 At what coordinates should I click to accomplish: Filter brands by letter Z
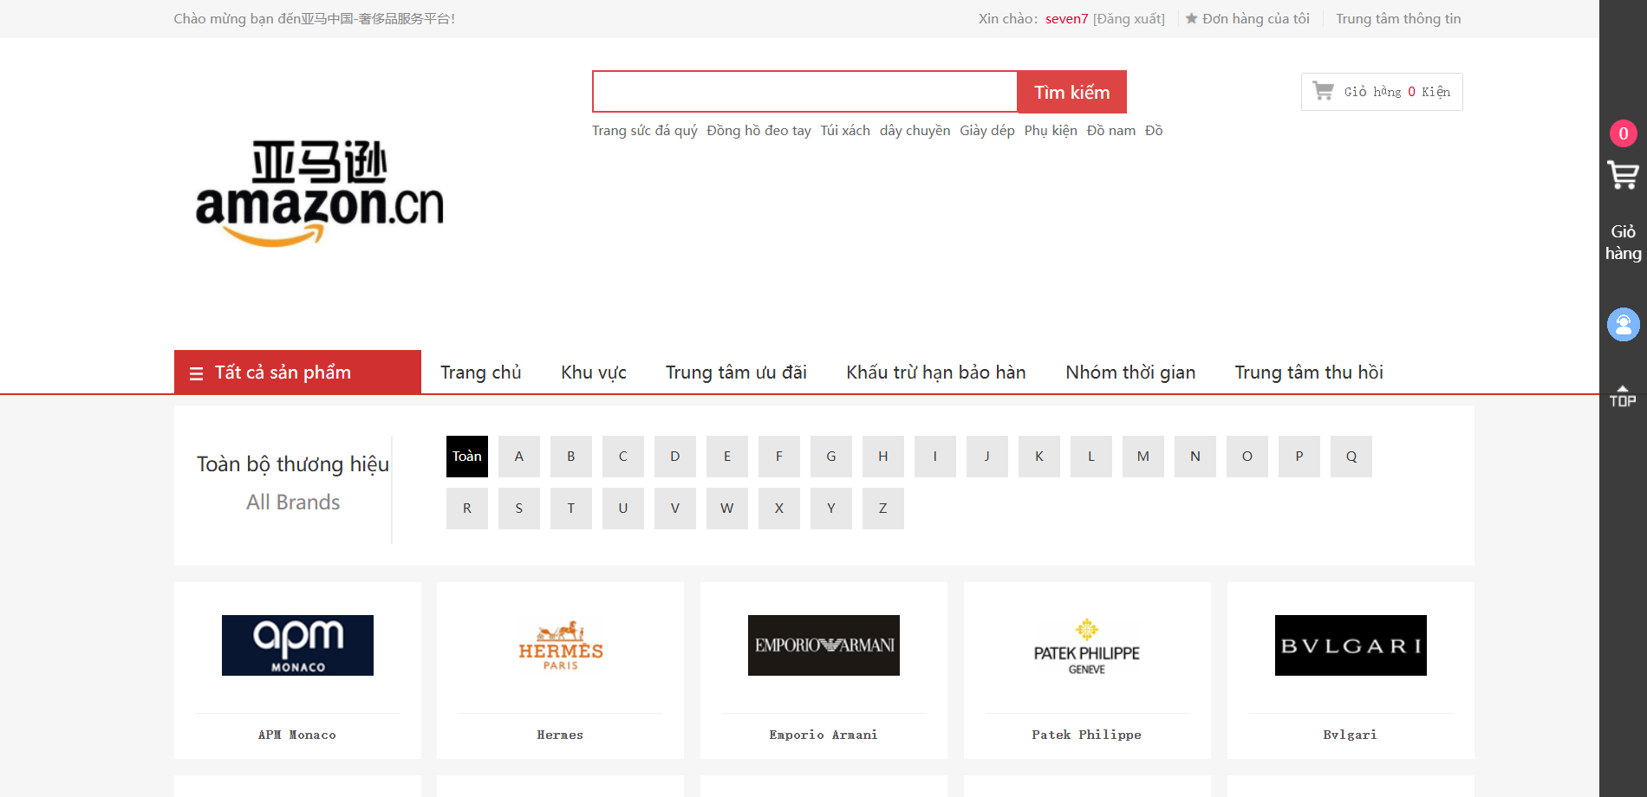click(x=883, y=509)
